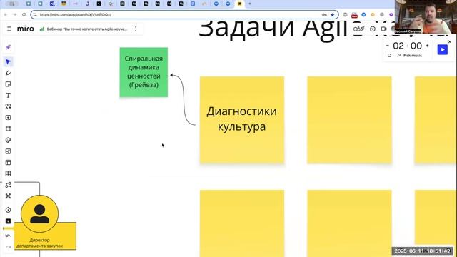Reset the timer with the reset icon

[389, 56]
